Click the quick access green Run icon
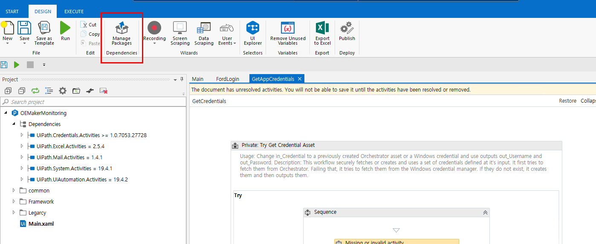 click(x=17, y=65)
